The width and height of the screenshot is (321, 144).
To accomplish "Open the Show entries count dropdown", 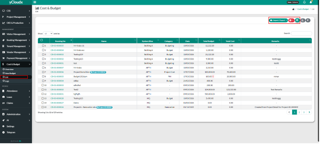I will tap(48, 33).
